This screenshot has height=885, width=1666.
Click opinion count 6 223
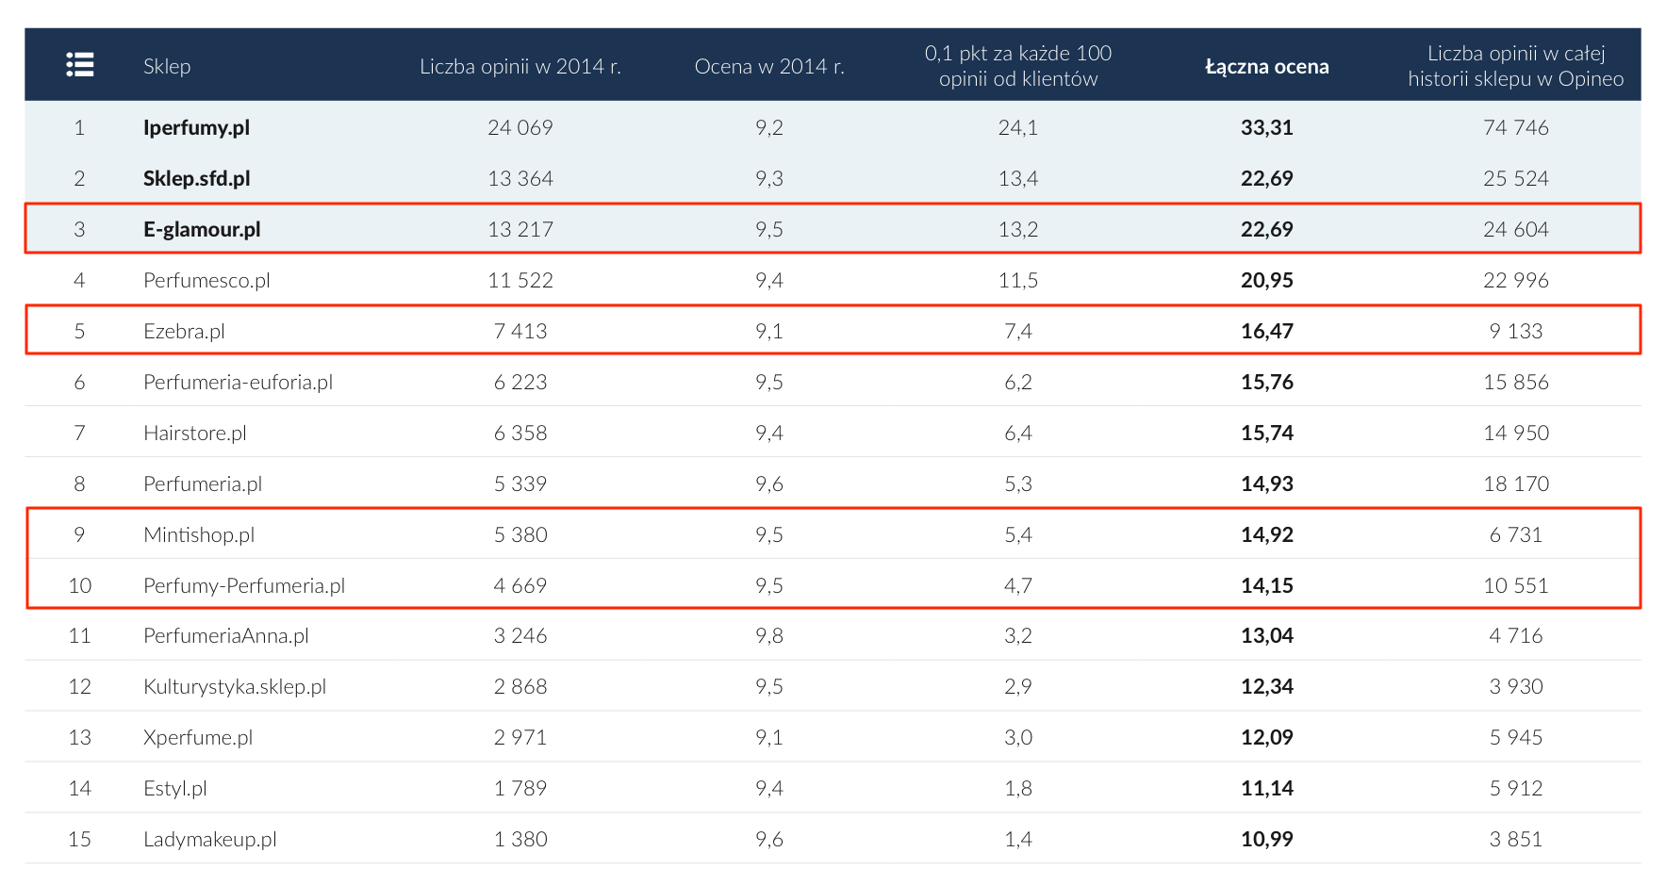coord(520,382)
